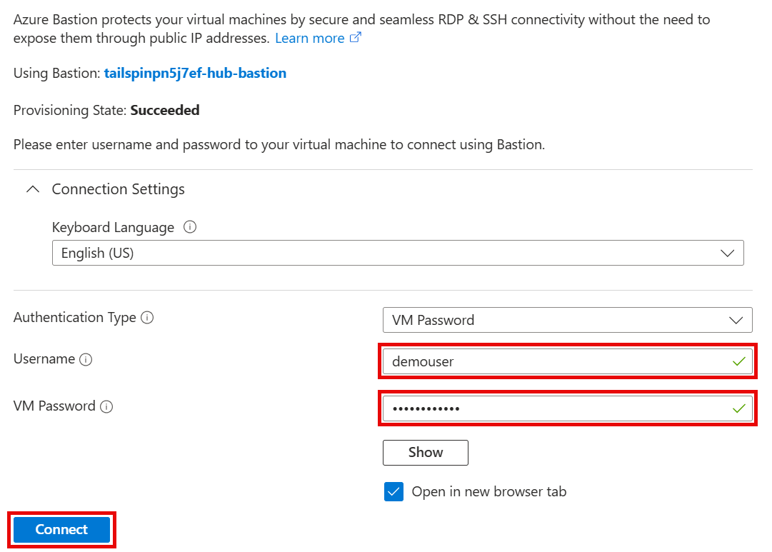The image size is (772, 552).
Task: Uncheck Open in new browser tab
Action: click(394, 491)
